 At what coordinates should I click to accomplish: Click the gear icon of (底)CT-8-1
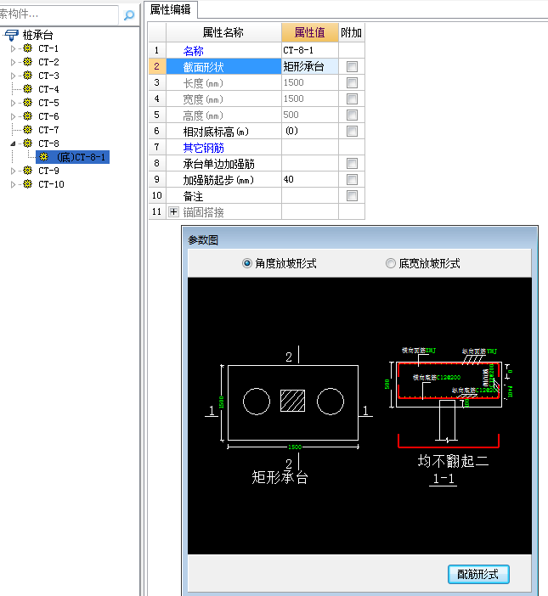click(43, 157)
